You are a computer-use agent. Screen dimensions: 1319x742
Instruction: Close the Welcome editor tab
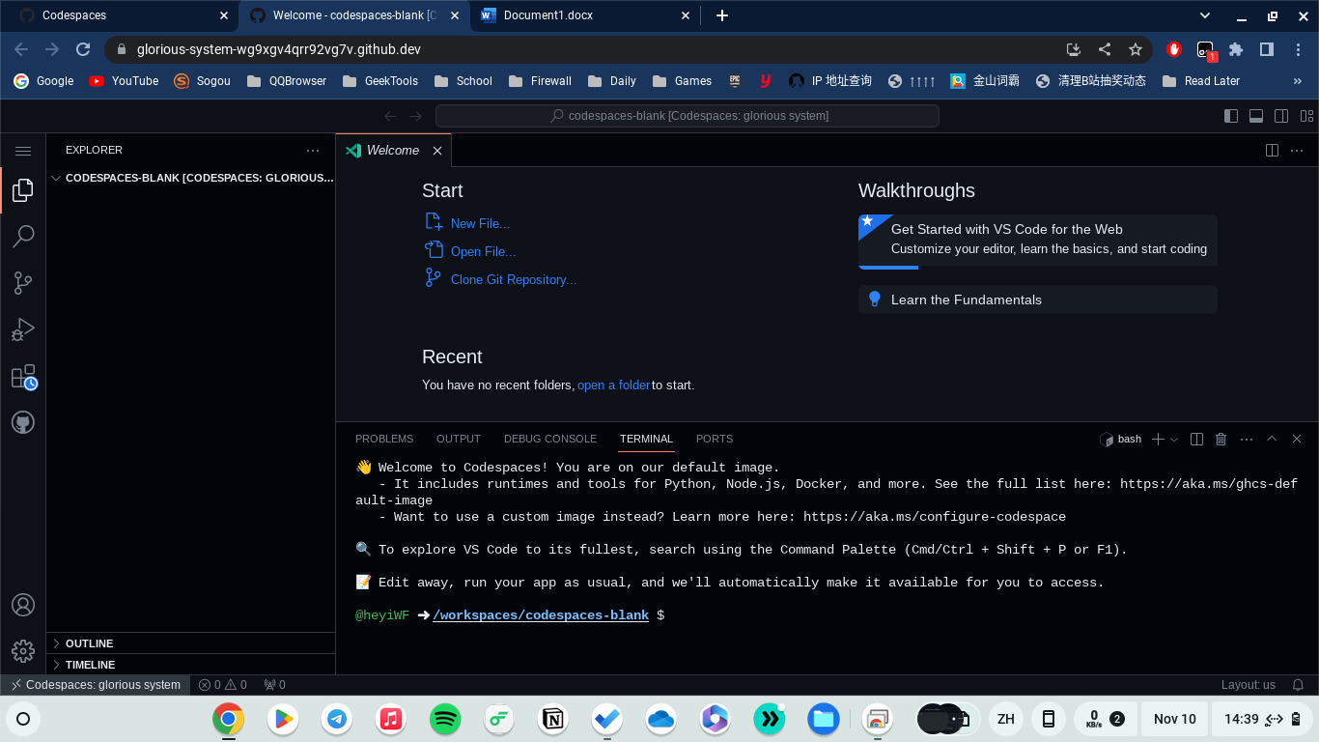click(x=437, y=151)
